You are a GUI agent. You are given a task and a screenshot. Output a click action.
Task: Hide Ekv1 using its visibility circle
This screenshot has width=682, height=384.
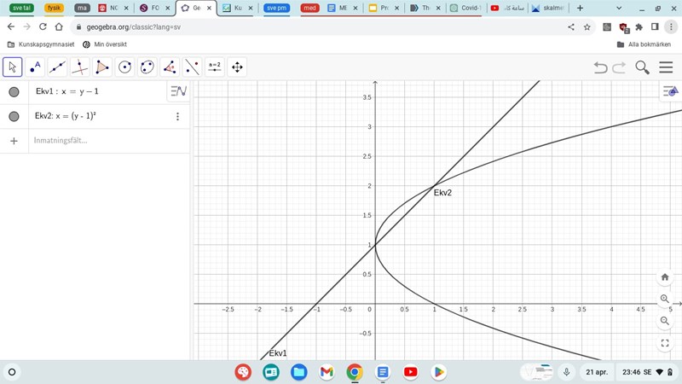(x=14, y=92)
